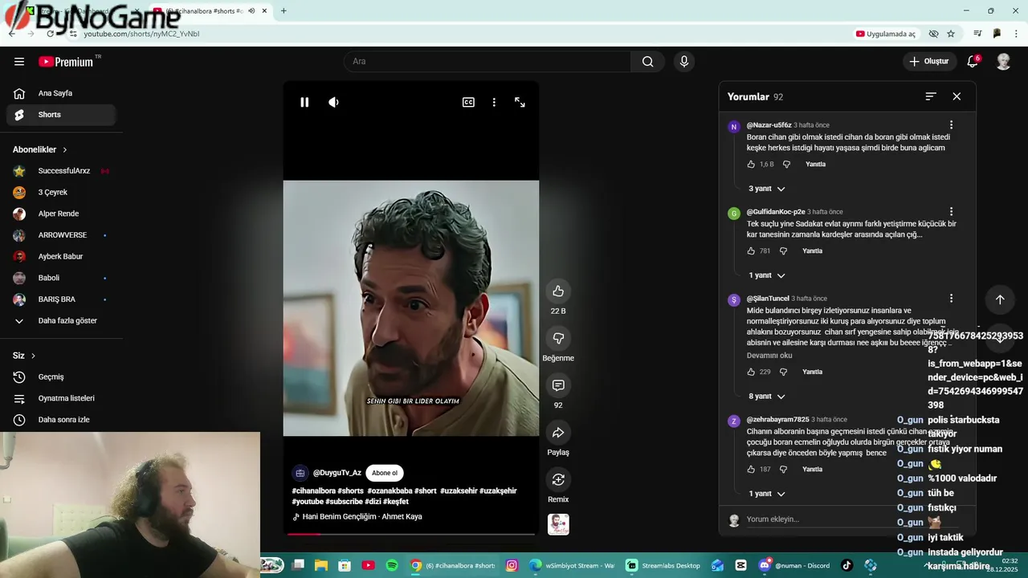This screenshot has width=1028, height=578.
Task: Open options for @GulfidanKoc-p2e comment
Action: 951,212
